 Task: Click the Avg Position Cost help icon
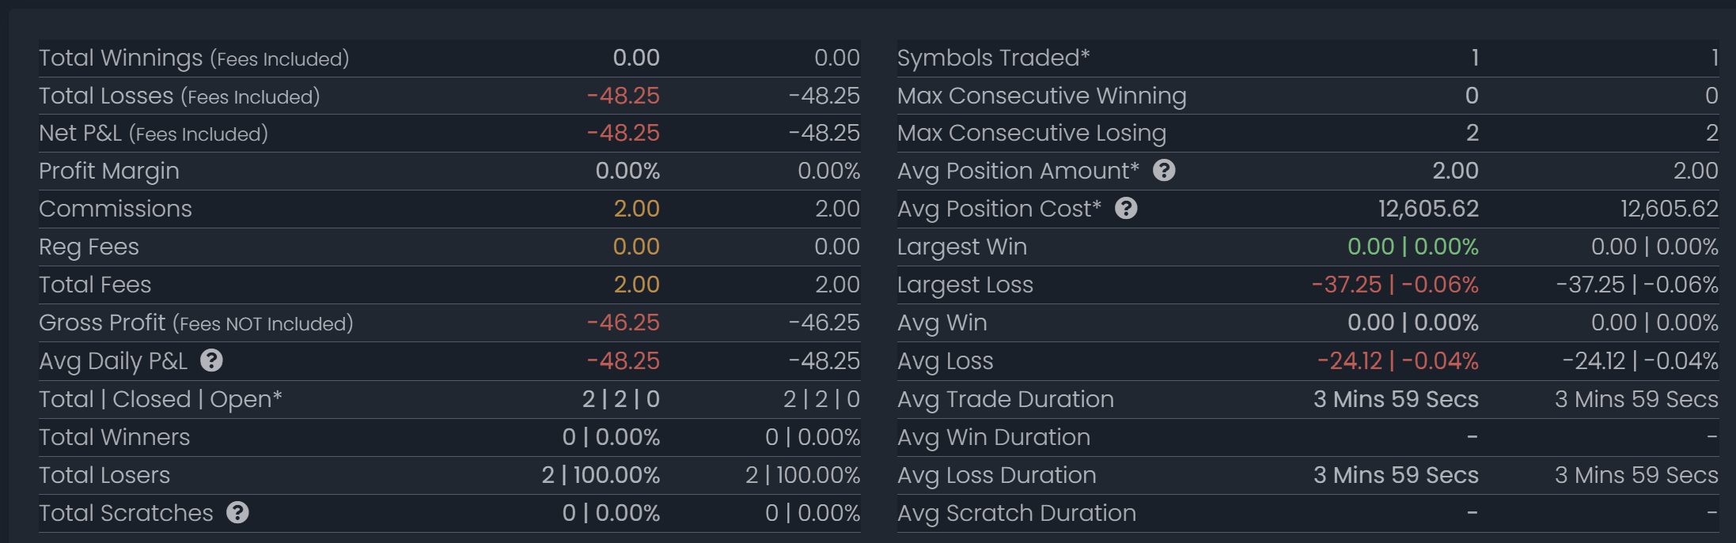pyautogui.click(x=1126, y=208)
